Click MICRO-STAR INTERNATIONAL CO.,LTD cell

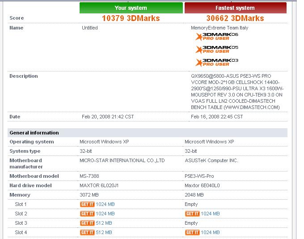point(122,160)
